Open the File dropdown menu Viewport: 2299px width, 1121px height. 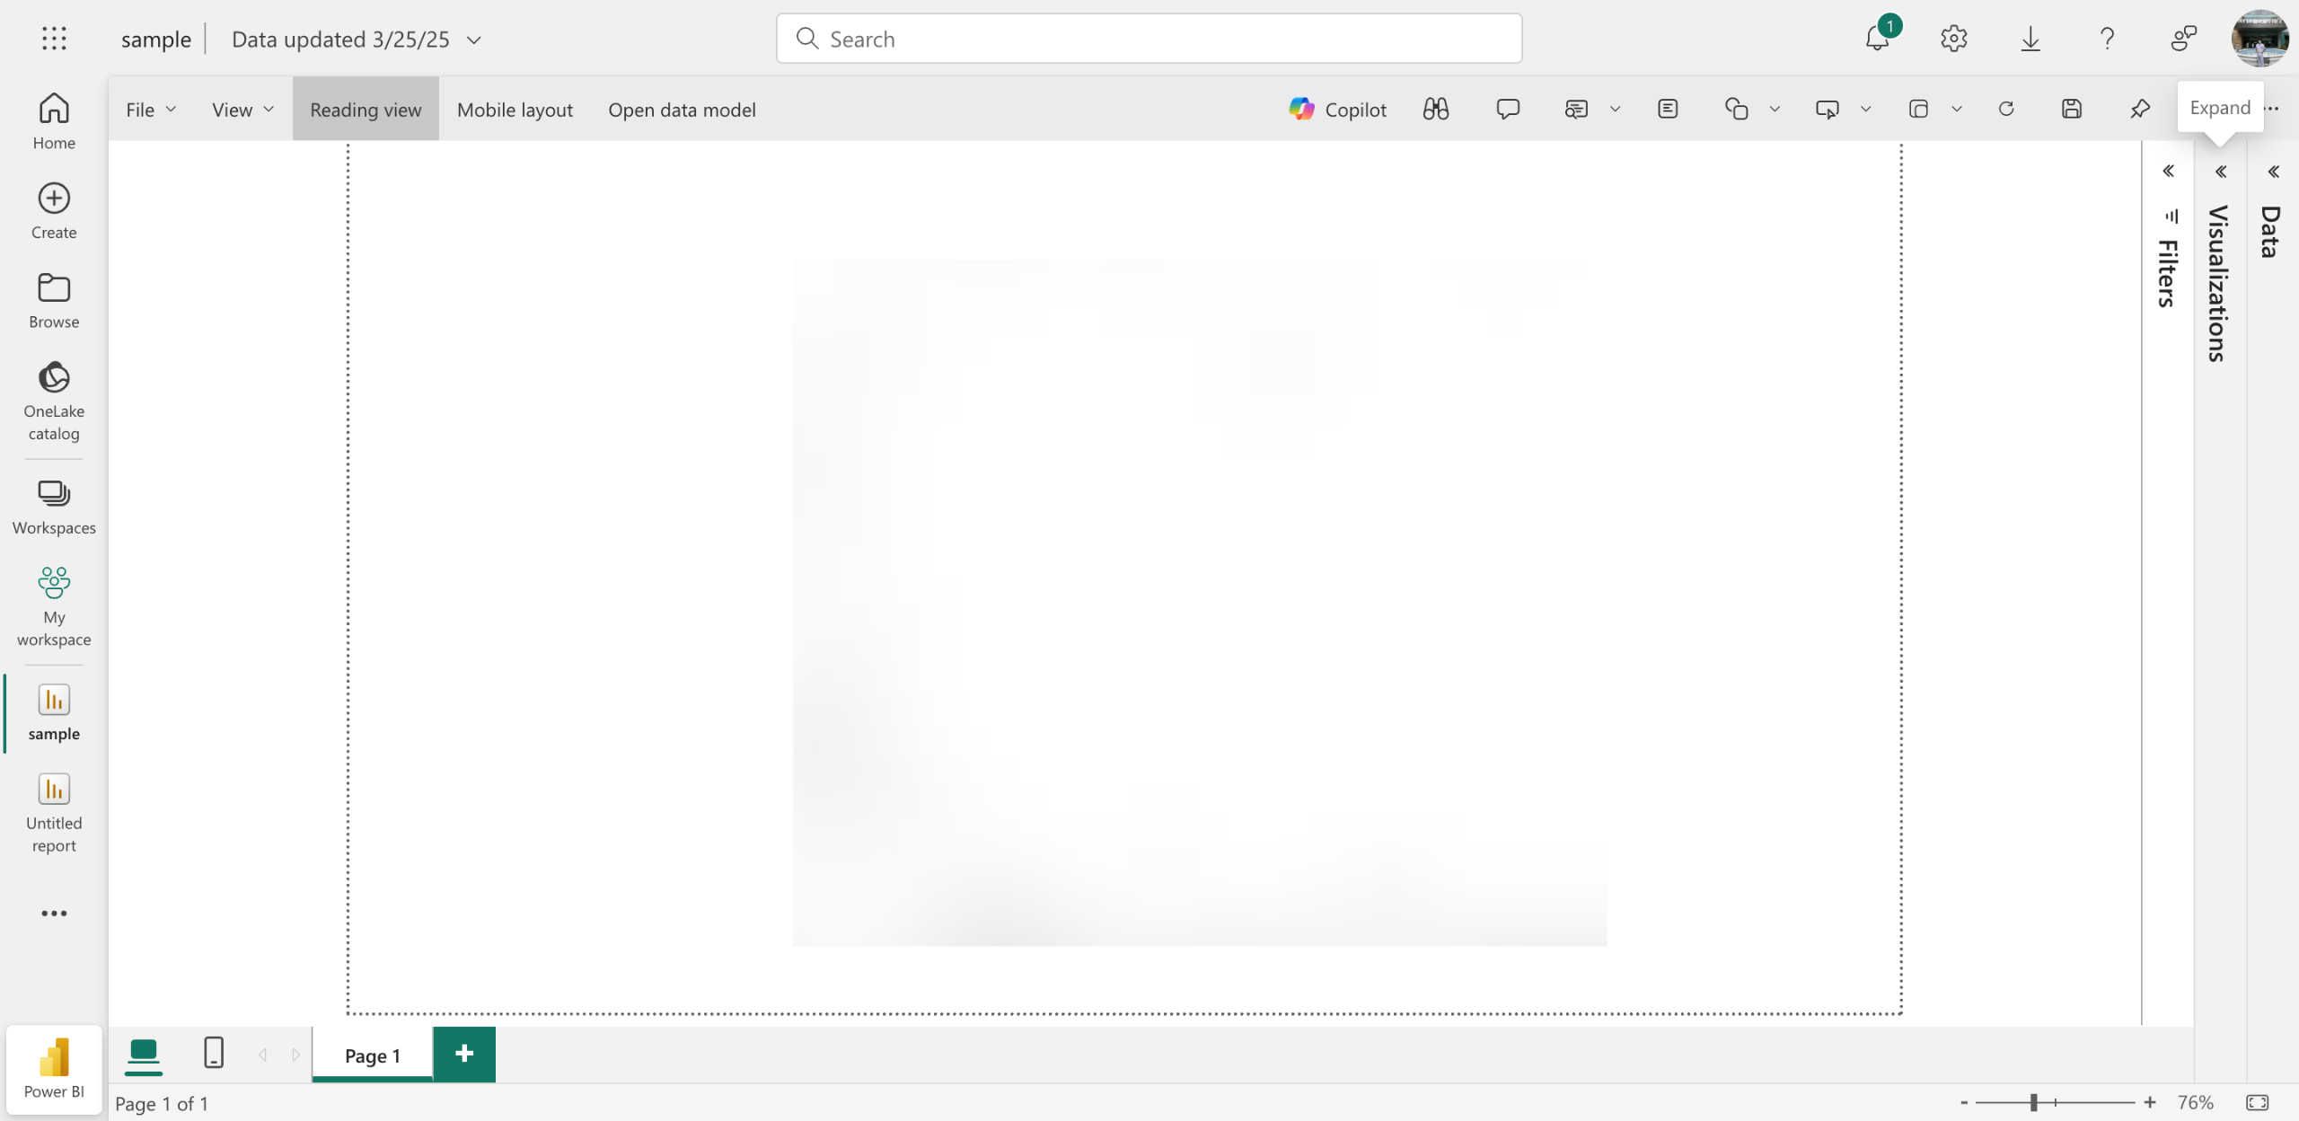(x=150, y=110)
